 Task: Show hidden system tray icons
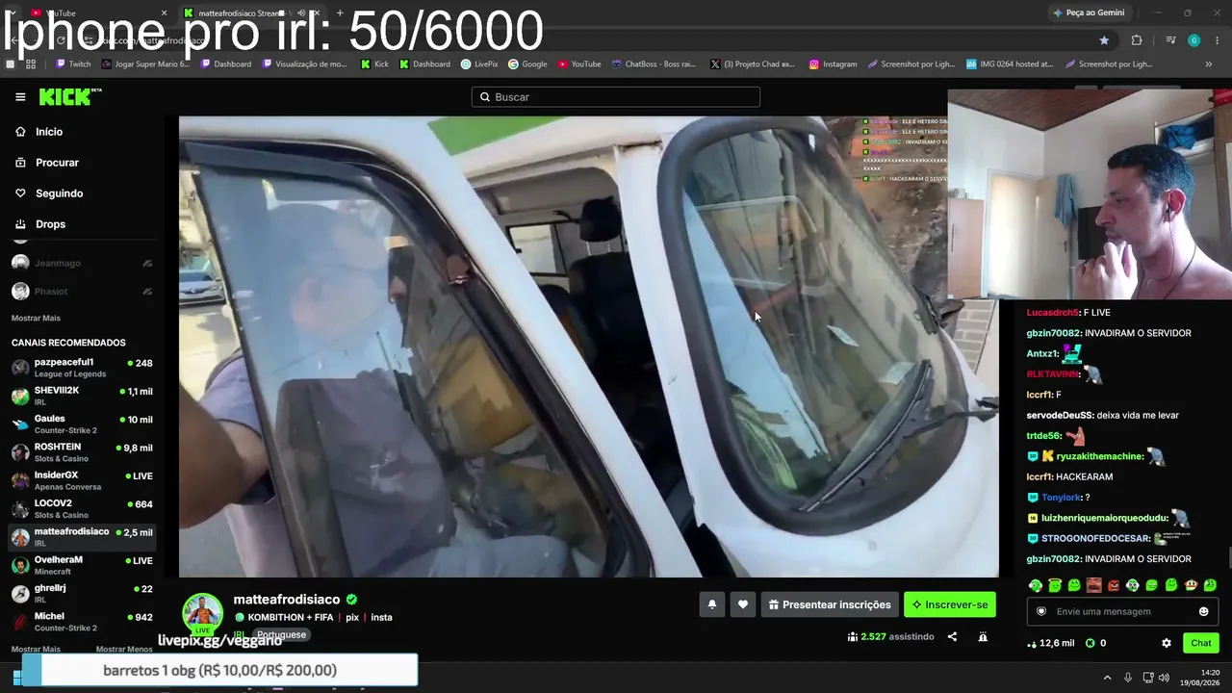pos(1107,678)
